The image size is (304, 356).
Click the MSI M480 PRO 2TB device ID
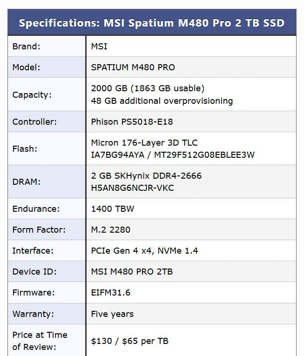point(132,271)
